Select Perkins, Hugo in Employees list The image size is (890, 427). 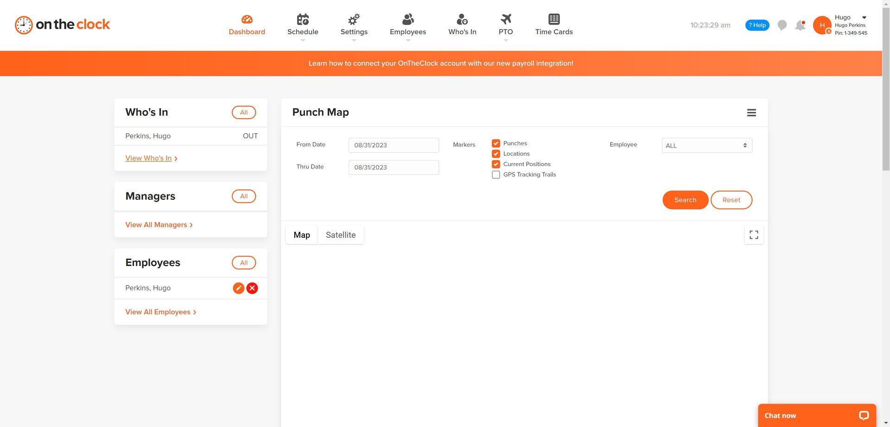tap(148, 288)
